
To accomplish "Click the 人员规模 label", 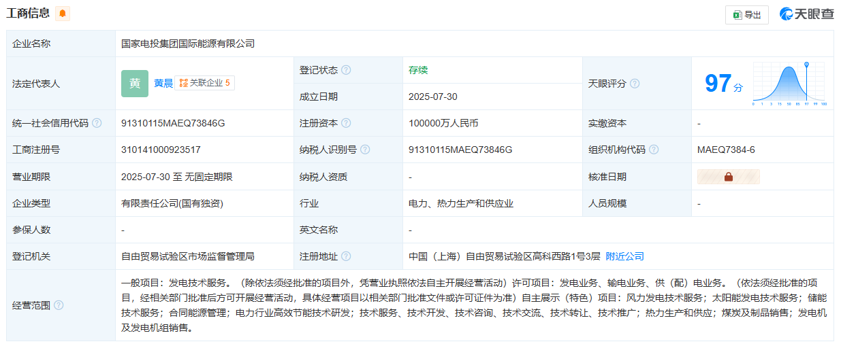I will (607, 203).
